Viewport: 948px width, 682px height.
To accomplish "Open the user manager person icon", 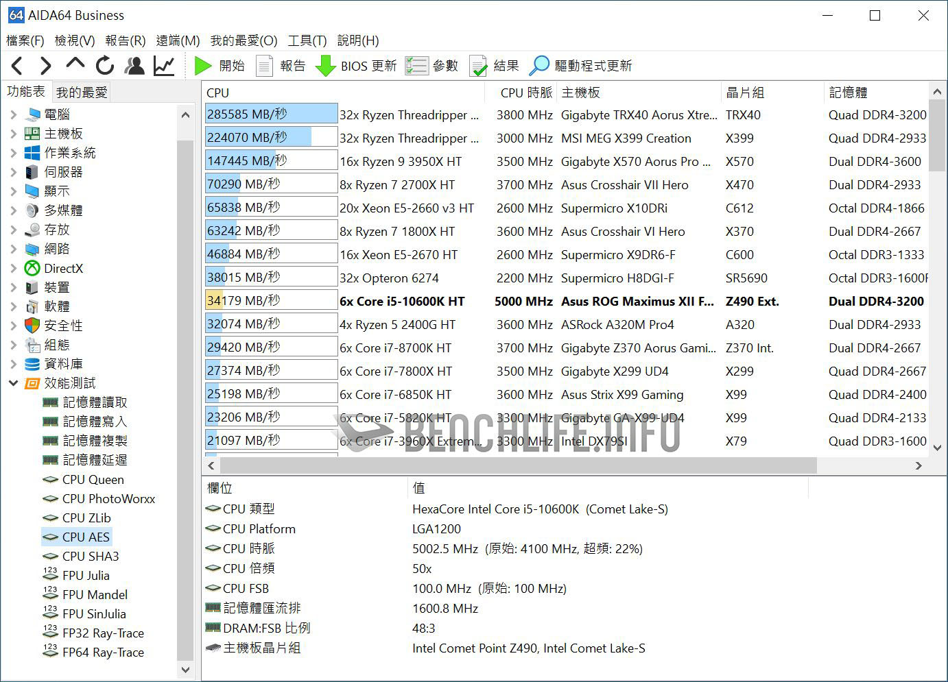I will point(134,66).
